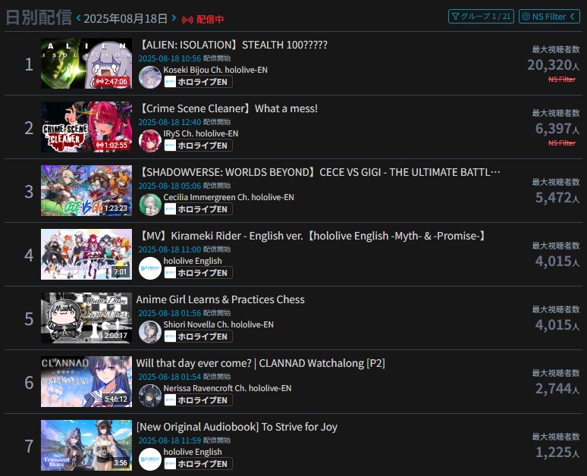Click ホロライブEN tag on Kirameki Rider row
Viewport: 587px width, 476px height.
pos(198,272)
